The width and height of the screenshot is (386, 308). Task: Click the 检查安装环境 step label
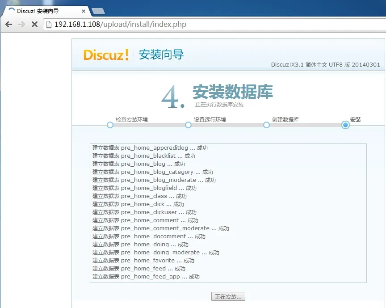pos(132,120)
